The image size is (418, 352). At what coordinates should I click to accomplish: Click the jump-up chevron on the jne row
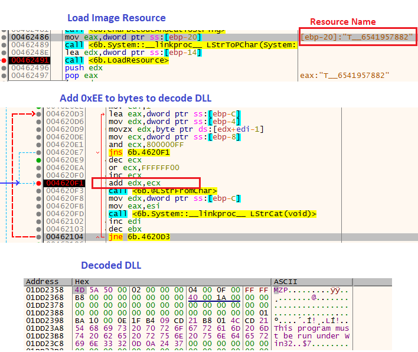tap(98, 237)
